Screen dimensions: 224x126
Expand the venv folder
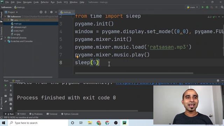tap(8, 20)
